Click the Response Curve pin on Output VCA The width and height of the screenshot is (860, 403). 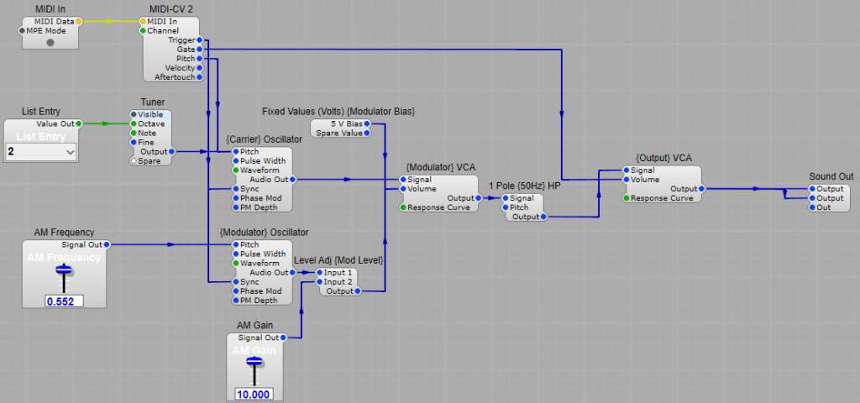coord(626,198)
